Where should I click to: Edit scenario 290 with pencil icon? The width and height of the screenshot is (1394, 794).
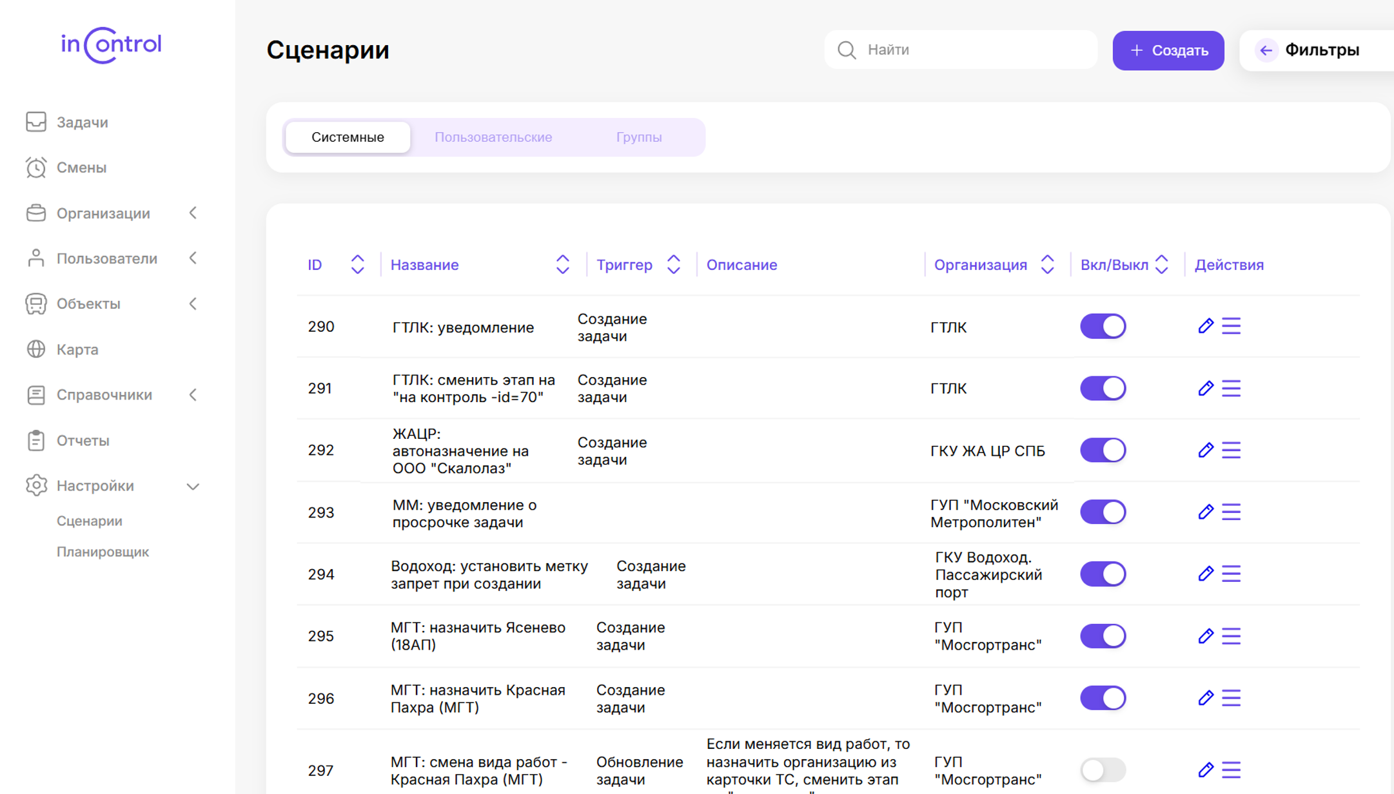1206,326
